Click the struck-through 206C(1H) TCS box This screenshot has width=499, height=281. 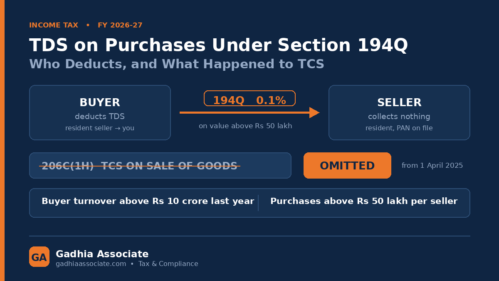[160, 166]
